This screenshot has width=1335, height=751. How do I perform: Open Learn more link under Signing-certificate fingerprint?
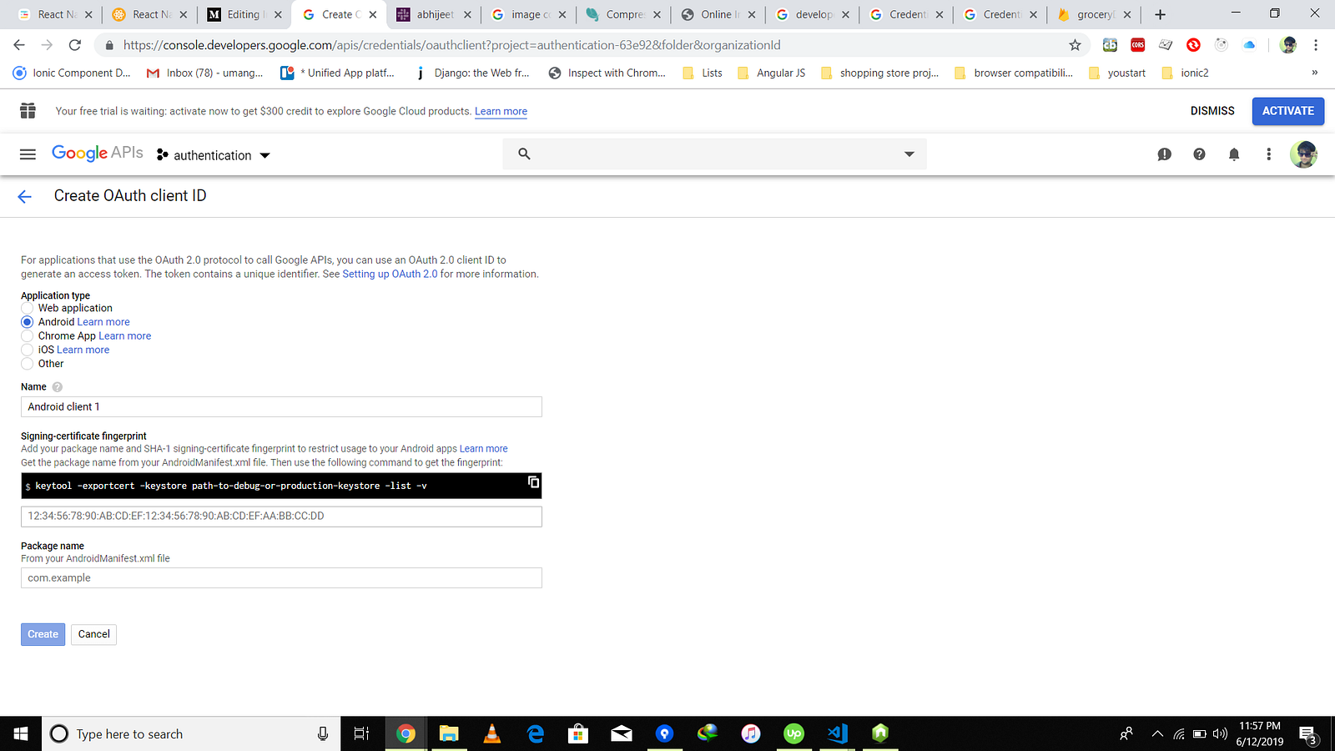483,449
